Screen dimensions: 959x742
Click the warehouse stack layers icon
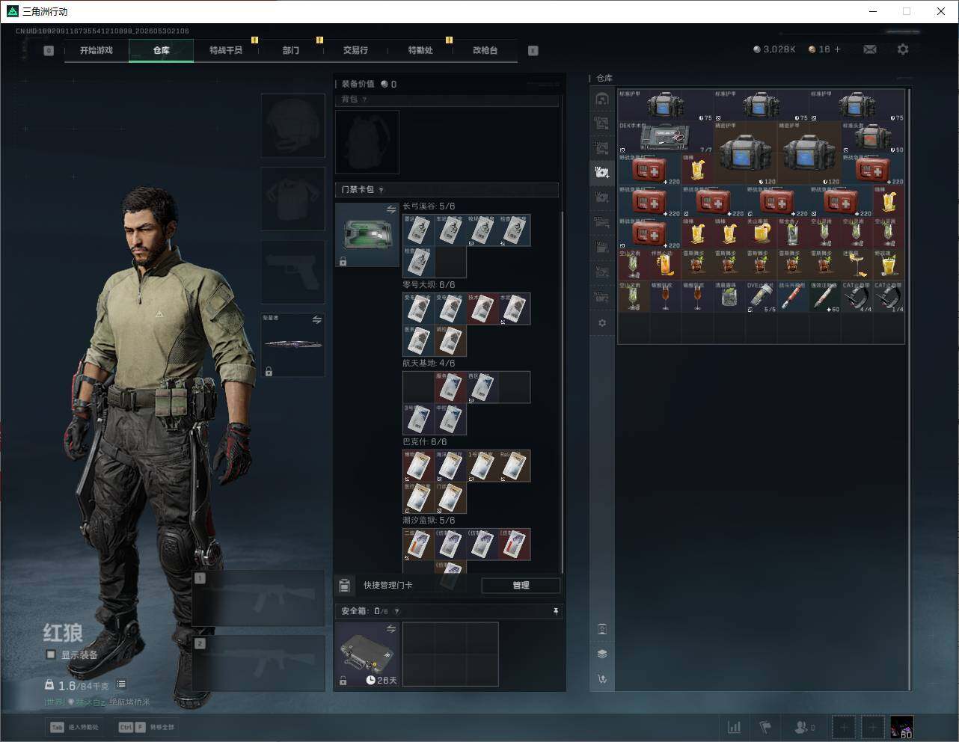pyautogui.click(x=602, y=654)
